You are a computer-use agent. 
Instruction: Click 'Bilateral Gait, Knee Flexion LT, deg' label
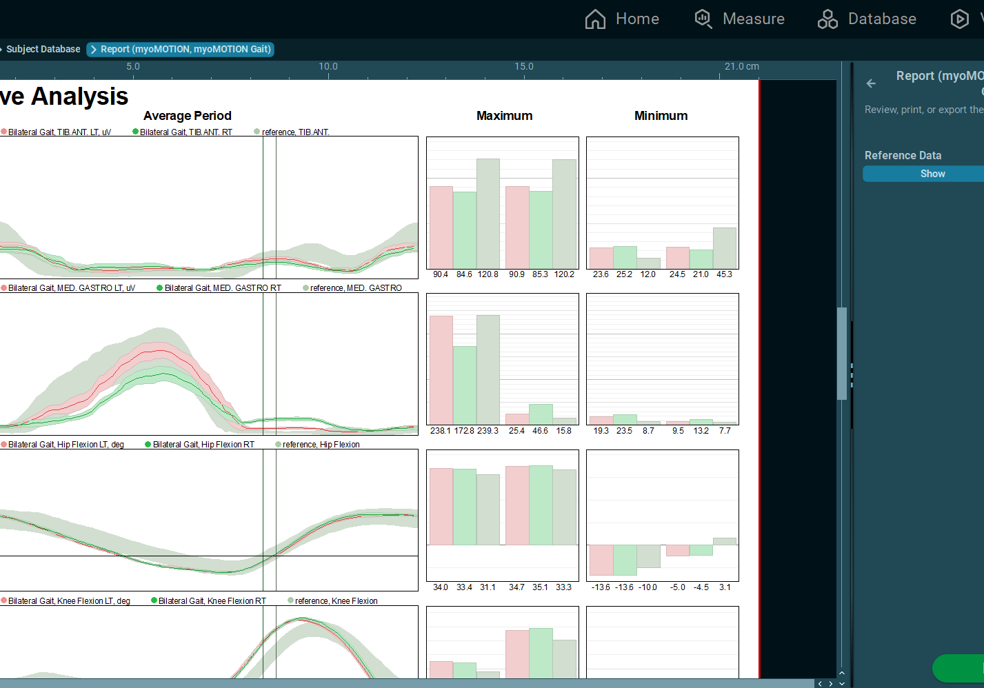coord(69,601)
